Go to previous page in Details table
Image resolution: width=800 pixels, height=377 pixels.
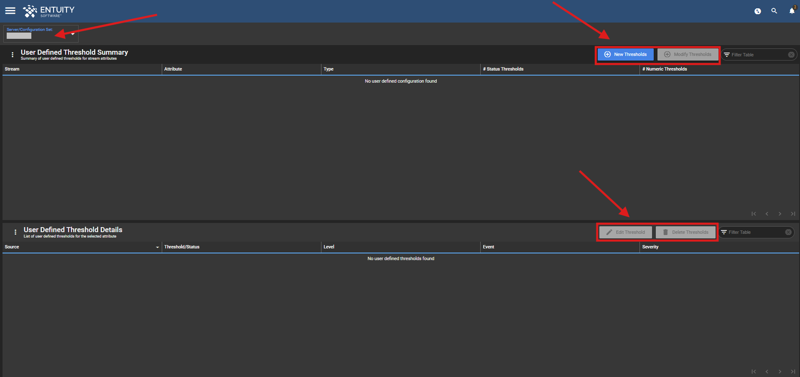pos(767,372)
